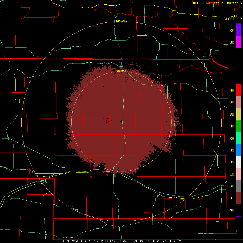Click the 03:26 timestamp text
The width and height of the screenshot is (243, 243).
coord(176,241)
